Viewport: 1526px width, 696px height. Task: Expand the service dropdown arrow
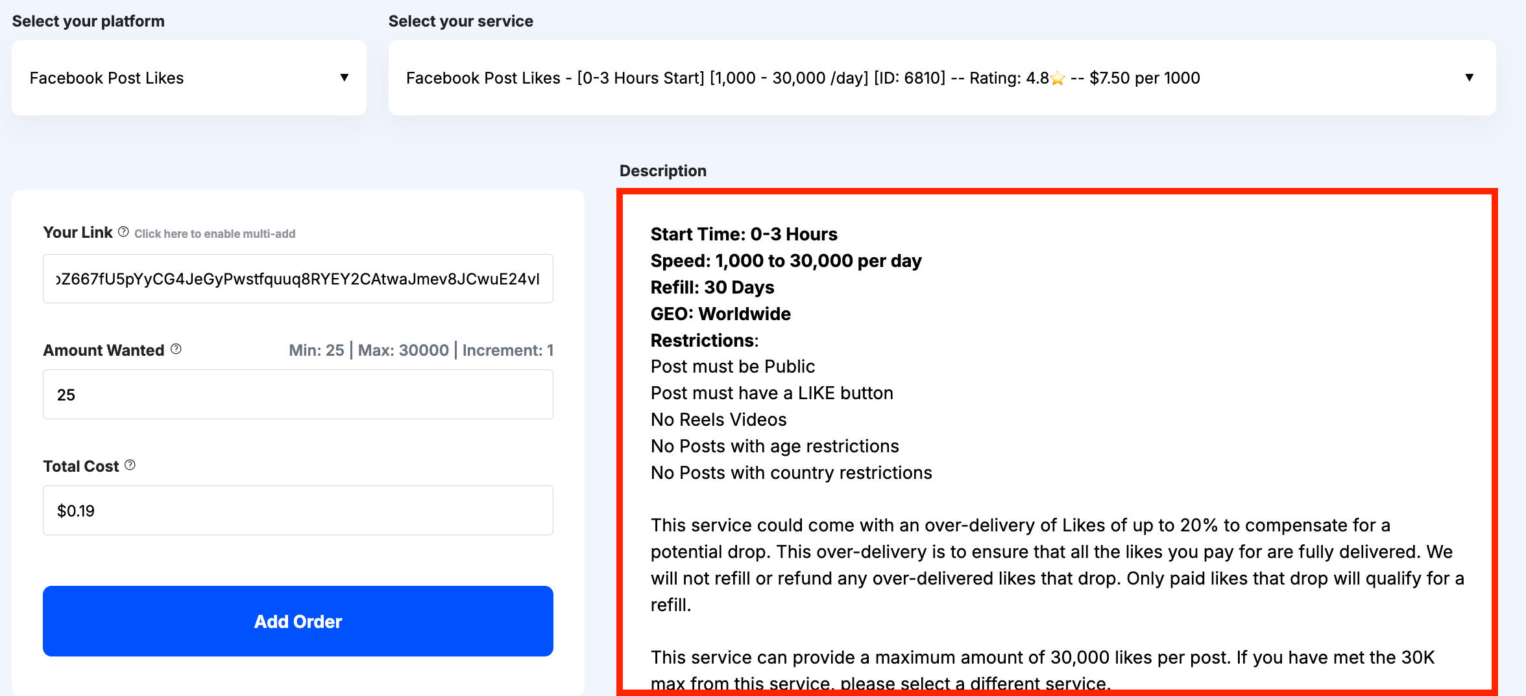point(1469,78)
